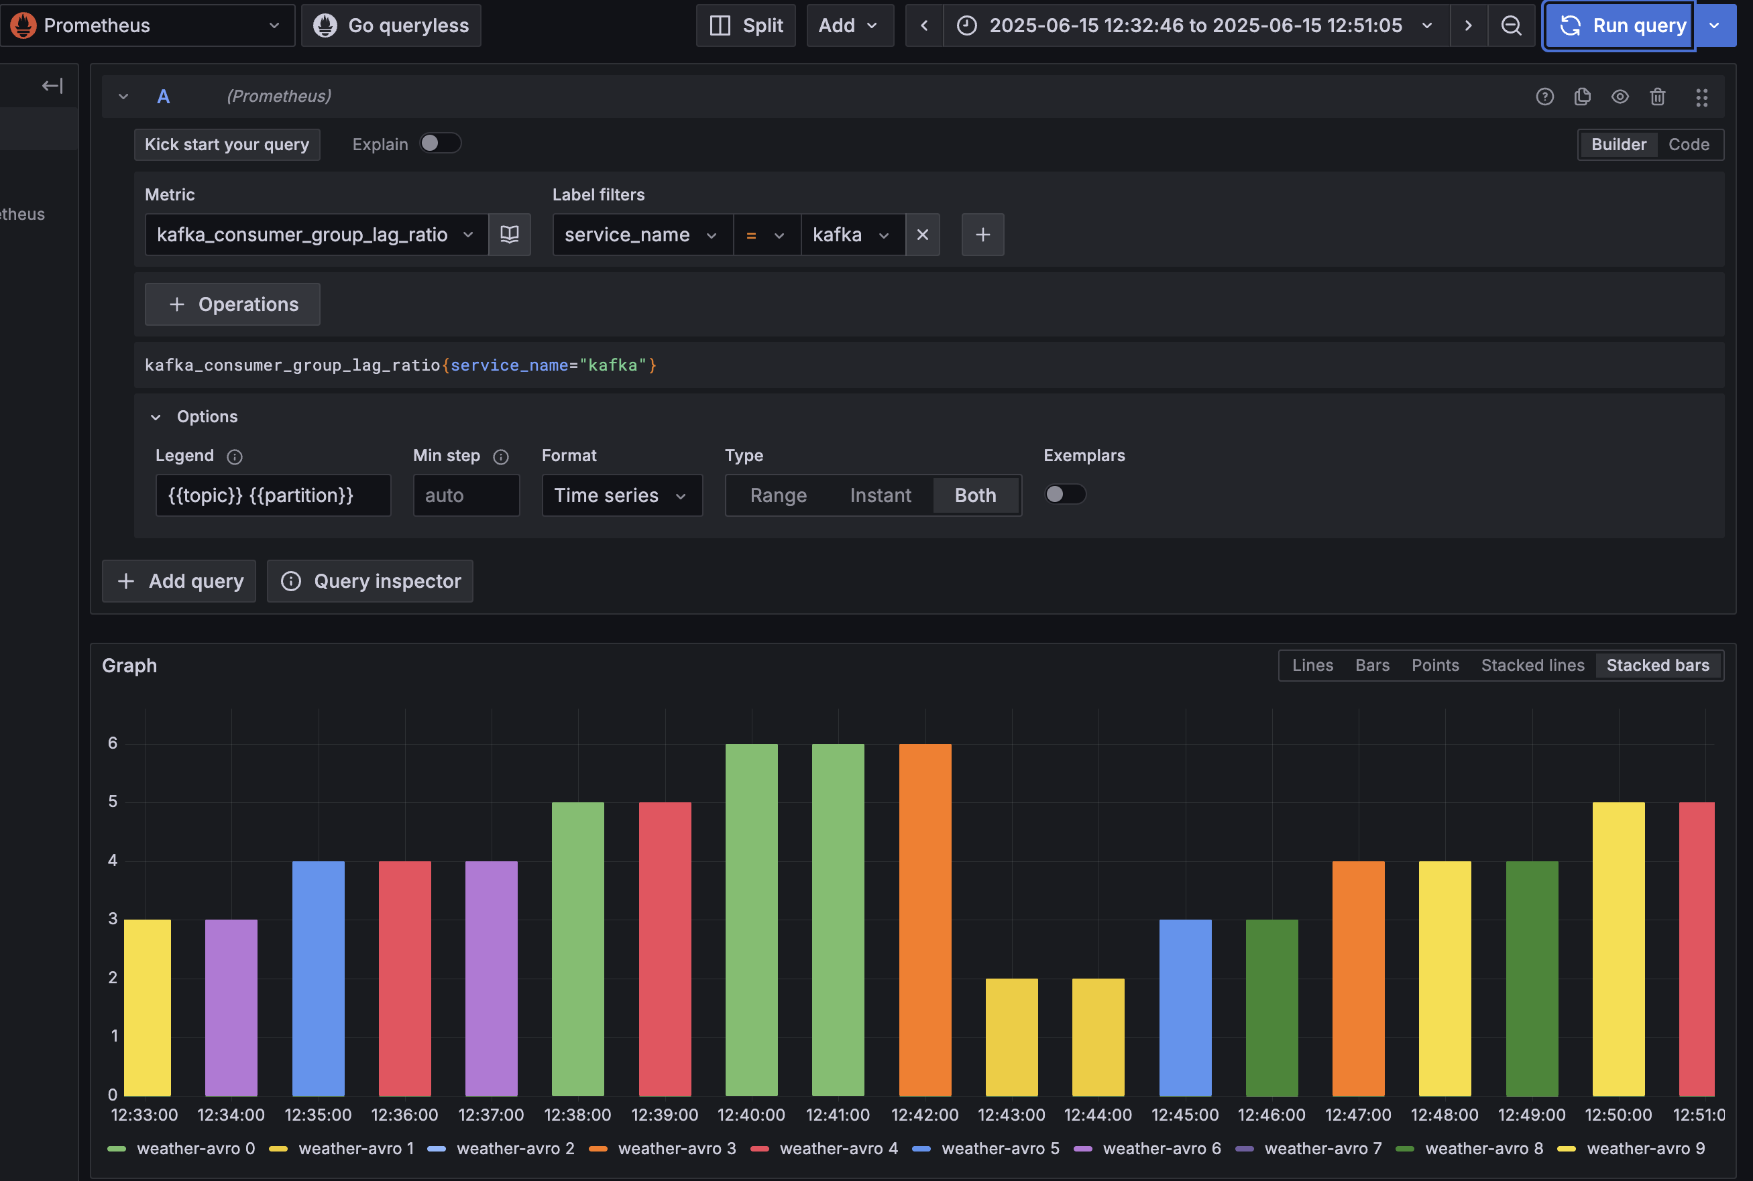Toggle the Explain switch
Viewport: 1753px width, 1181px height.
440,143
